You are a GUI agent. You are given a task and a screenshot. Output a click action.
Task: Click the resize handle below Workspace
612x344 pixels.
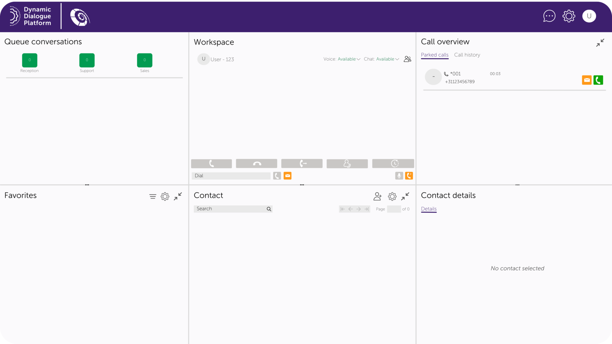[x=302, y=185]
